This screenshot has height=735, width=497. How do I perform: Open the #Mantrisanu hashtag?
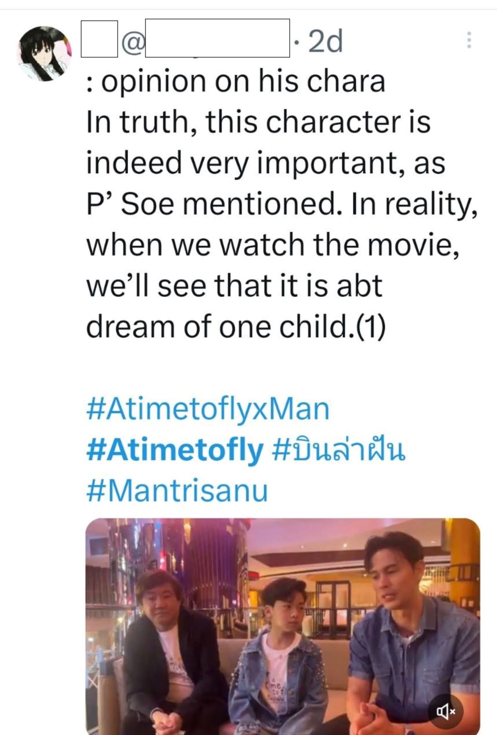point(177,491)
